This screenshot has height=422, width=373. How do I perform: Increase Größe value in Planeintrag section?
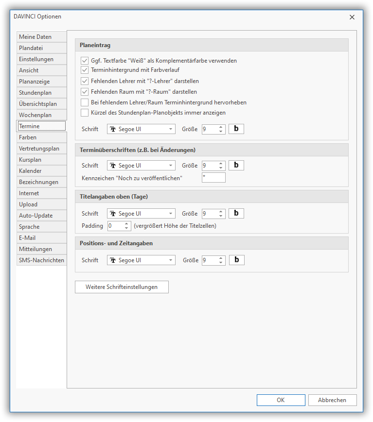pyautogui.click(x=221, y=127)
